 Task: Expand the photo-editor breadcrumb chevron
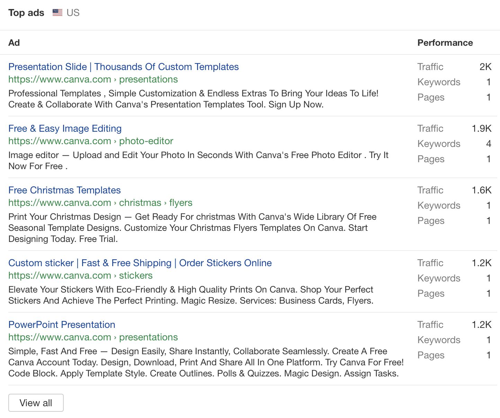click(x=115, y=141)
